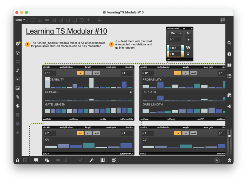Screen dimensions: 247x182
Task: Open the Vizzie modules icon in sidebar
Action: [x=18, y=115]
